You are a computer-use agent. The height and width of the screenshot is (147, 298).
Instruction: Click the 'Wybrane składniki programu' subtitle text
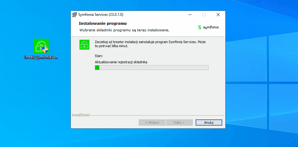click(124, 30)
